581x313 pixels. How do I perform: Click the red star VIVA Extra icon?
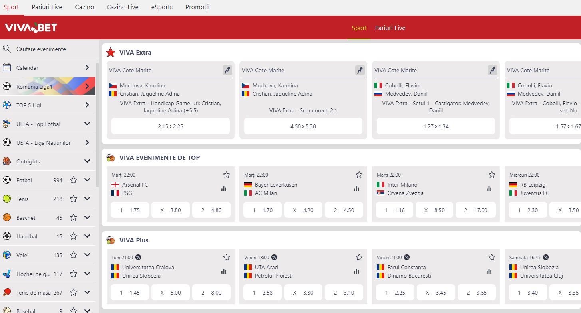(x=111, y=52)
